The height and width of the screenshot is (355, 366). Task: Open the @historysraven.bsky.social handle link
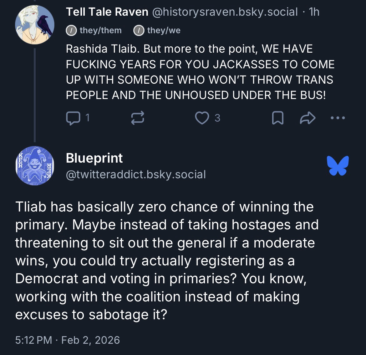tap(225, 12)
